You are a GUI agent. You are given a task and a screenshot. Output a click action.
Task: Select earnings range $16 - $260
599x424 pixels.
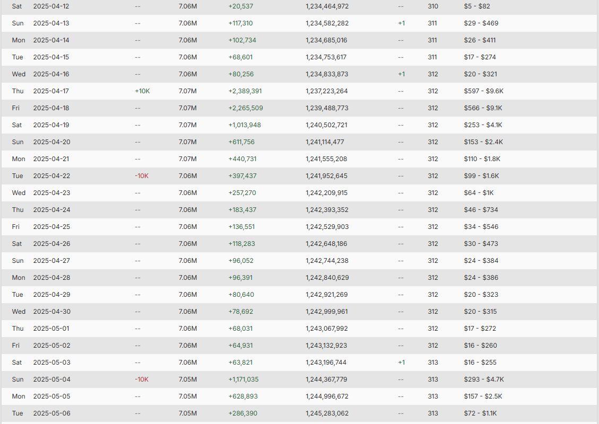(x=481, y=346)
